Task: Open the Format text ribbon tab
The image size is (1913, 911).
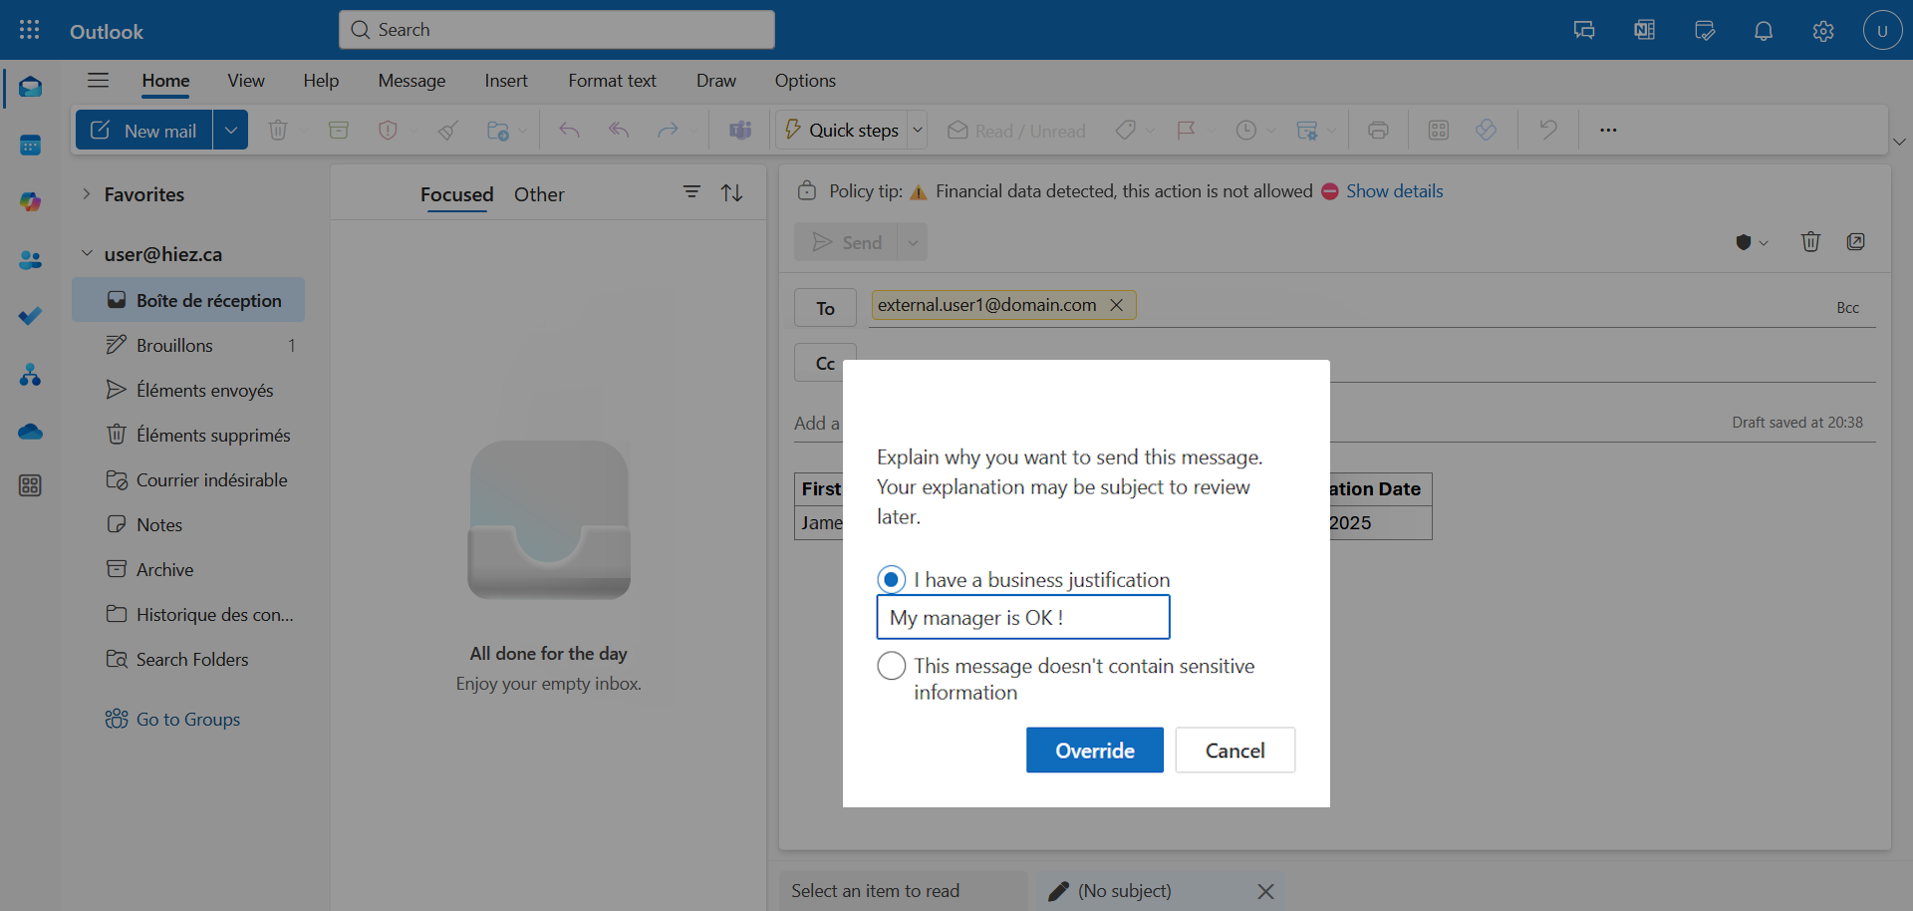Action: point(612,81)
